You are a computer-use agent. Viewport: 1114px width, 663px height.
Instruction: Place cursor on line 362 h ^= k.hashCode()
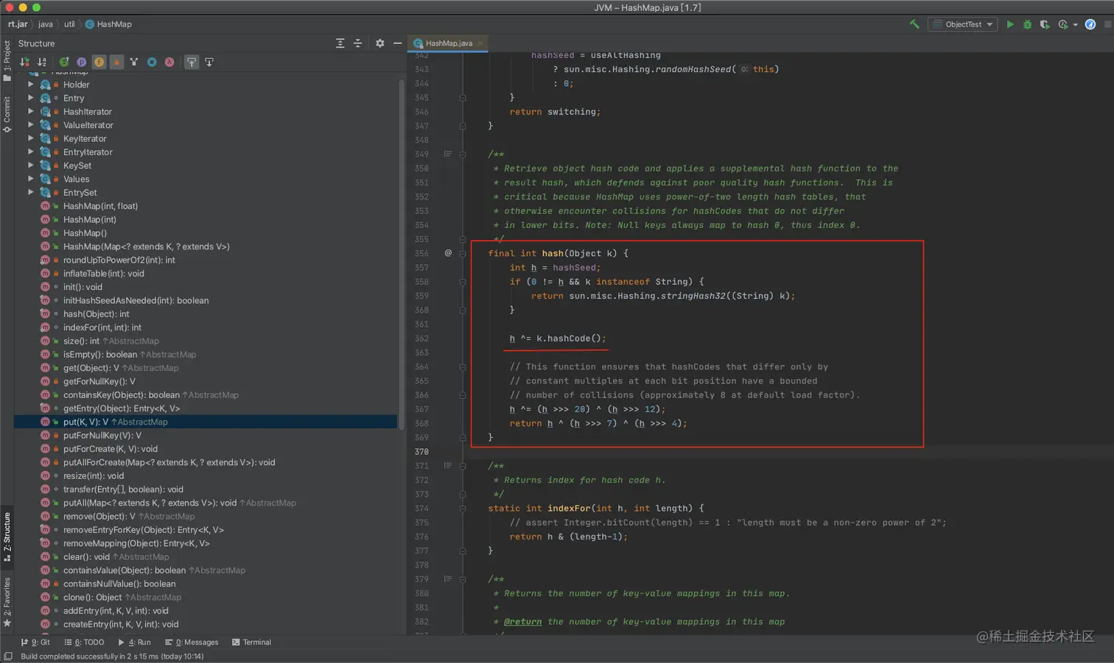(558, 338)
